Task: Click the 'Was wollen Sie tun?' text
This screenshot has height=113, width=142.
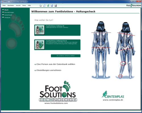Action: (x=44, y=20)
